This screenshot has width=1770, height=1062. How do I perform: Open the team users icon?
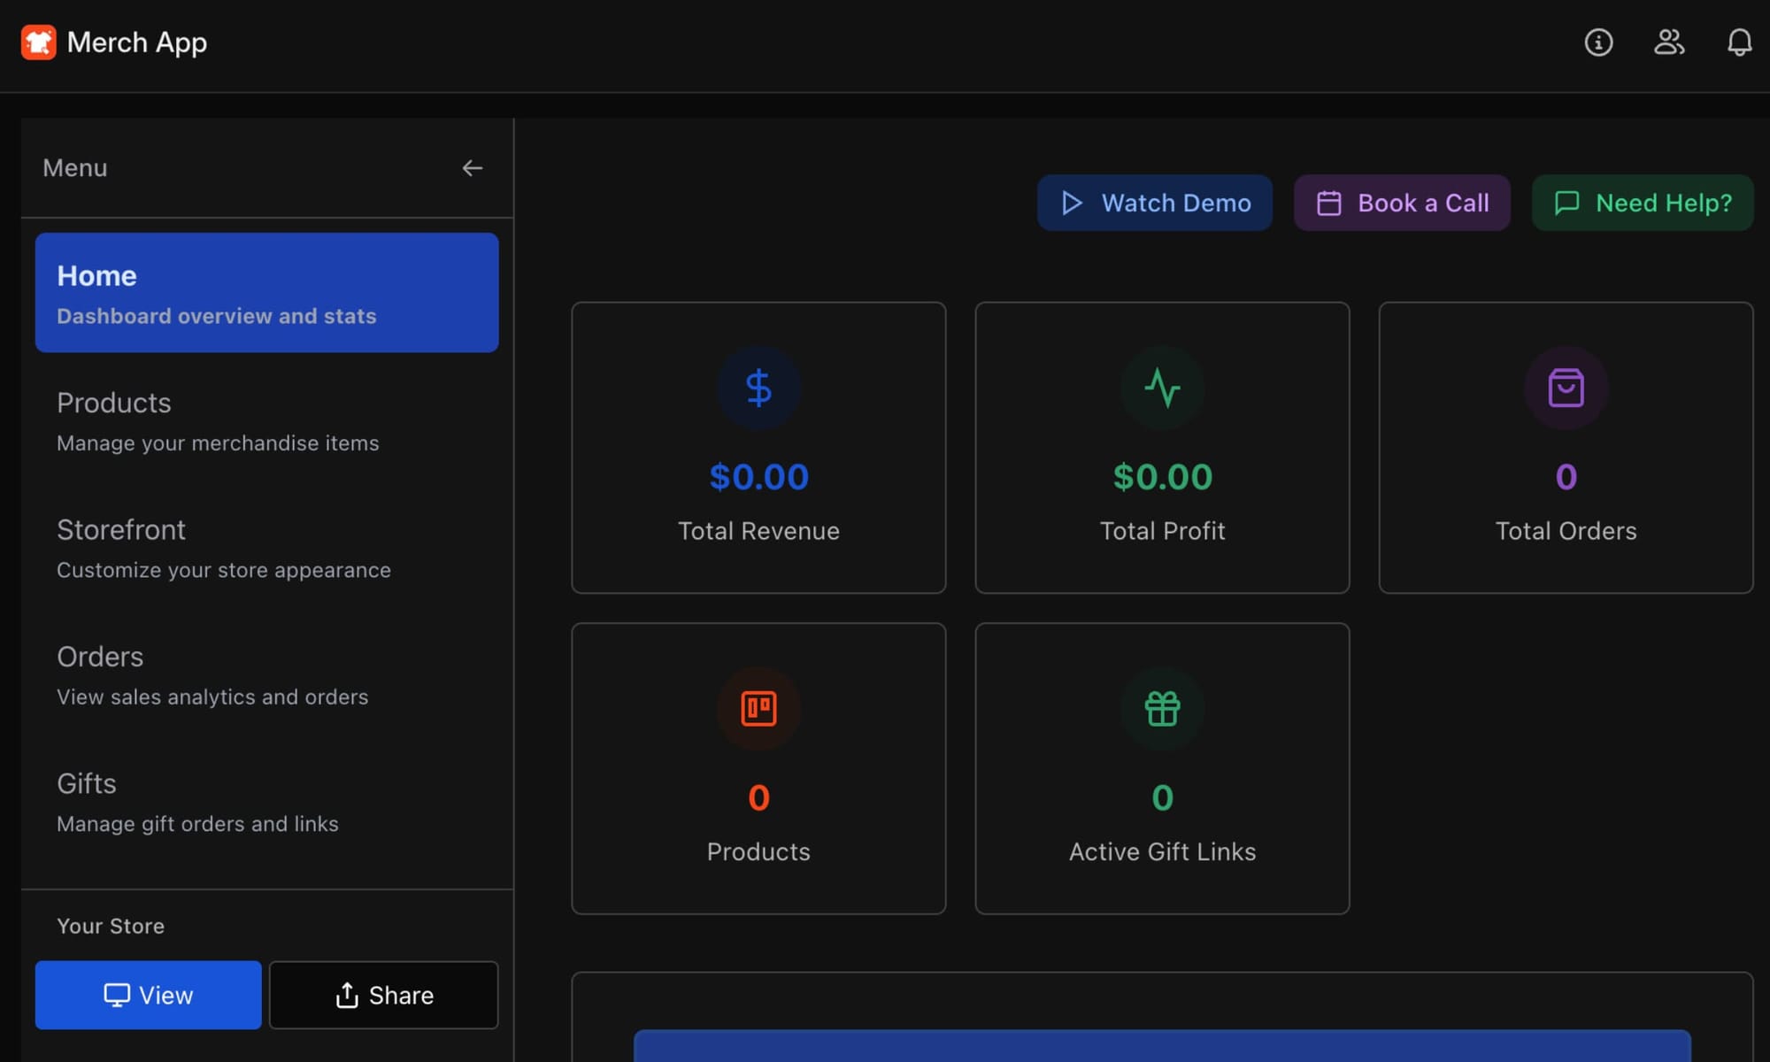pyautogui.click(x=1669, y=42)
